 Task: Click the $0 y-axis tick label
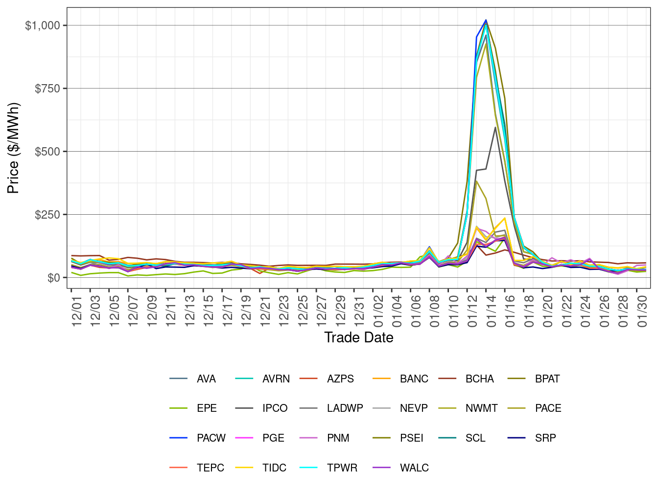54,278
